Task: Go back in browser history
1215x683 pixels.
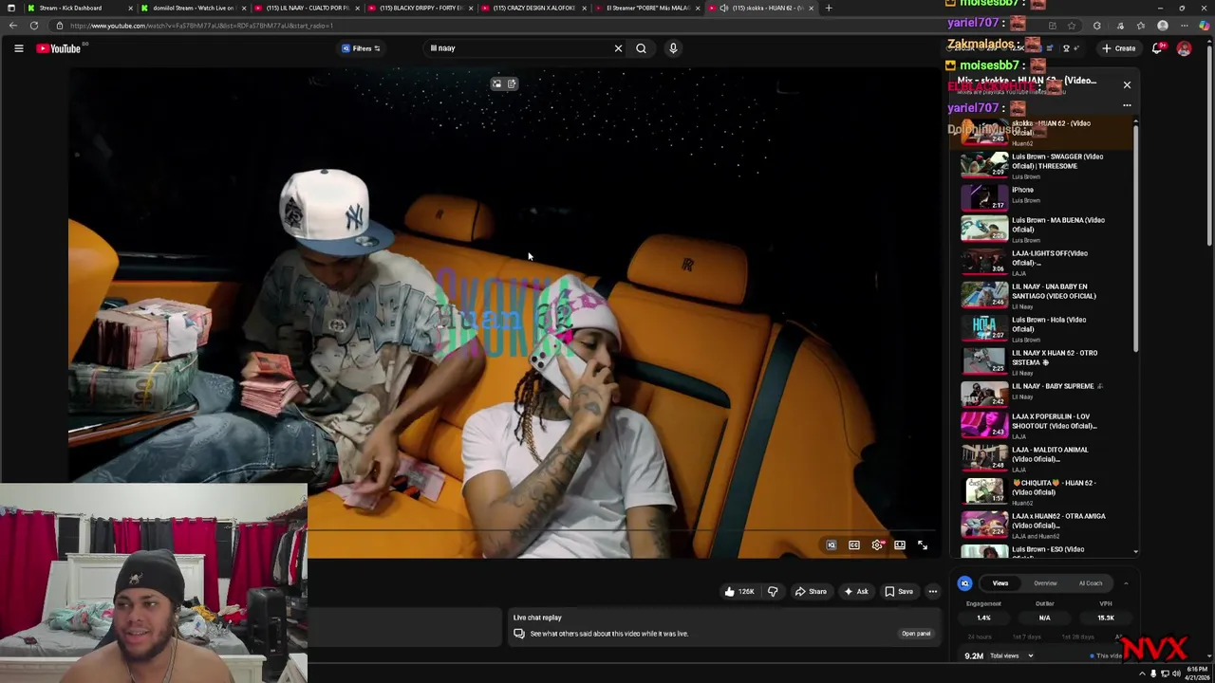Action: (12, 26)
